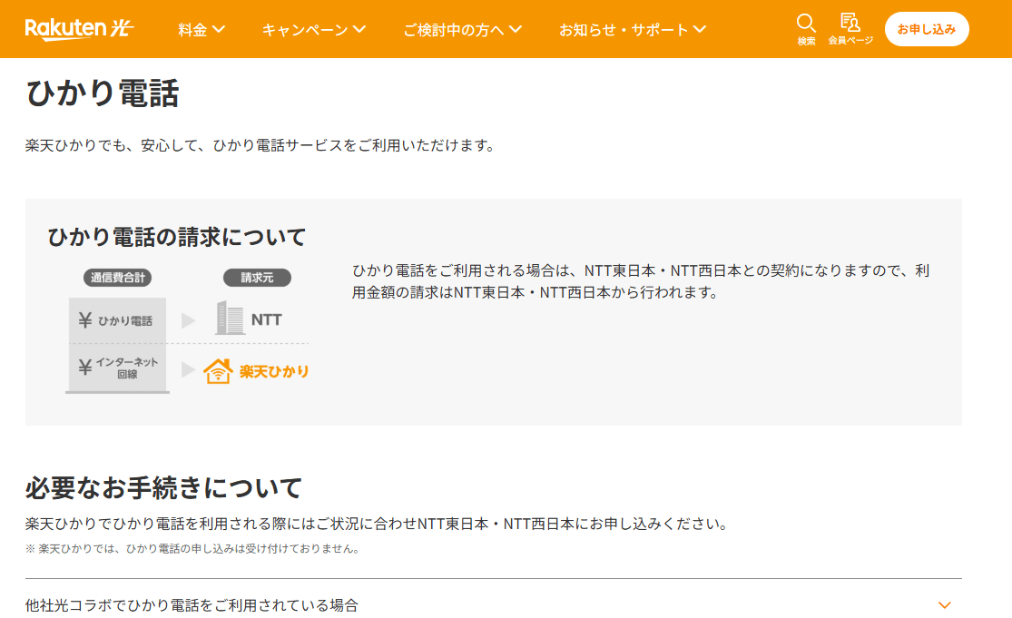Click the sentence beginning 楽天ひかりでも、安心して
Viewport: 1012px width, 618px height.
(260, 146)
